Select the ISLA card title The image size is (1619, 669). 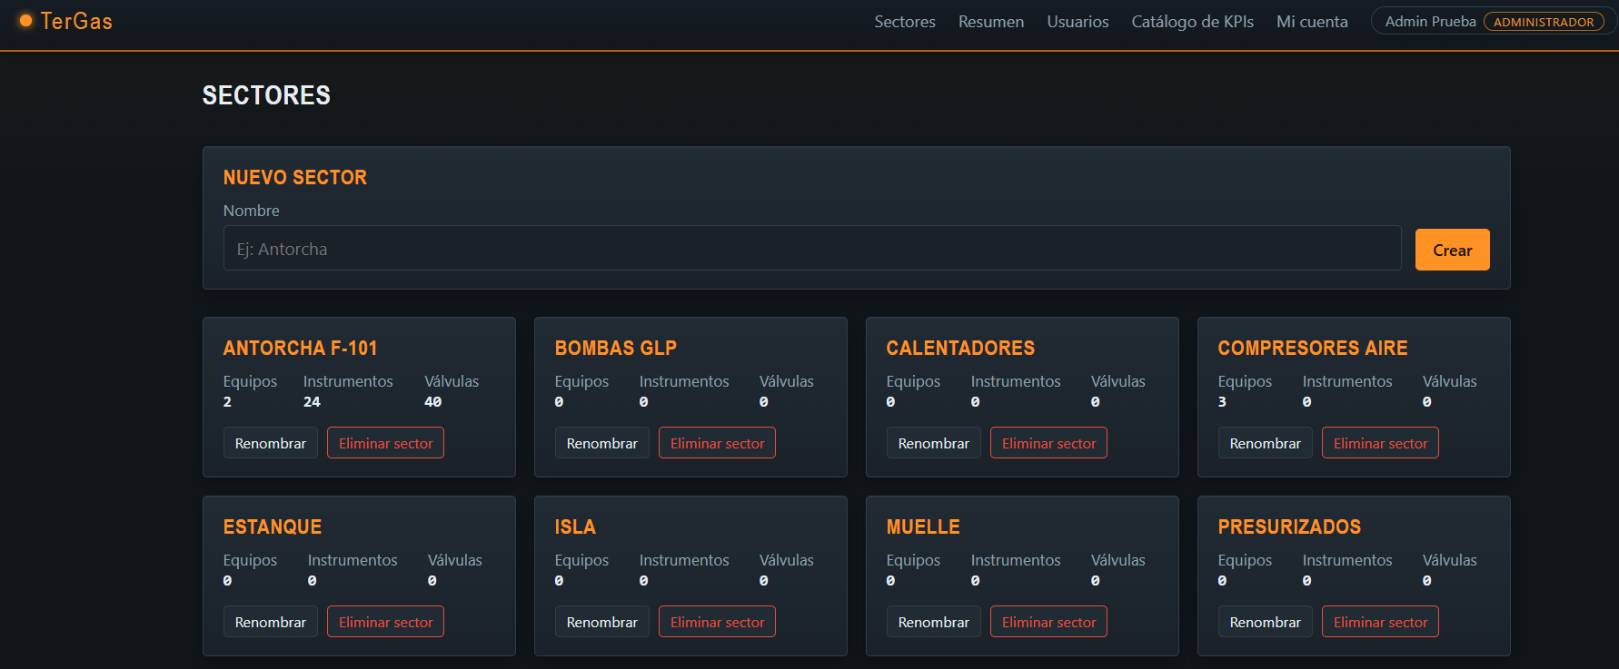tap(575, 526)
